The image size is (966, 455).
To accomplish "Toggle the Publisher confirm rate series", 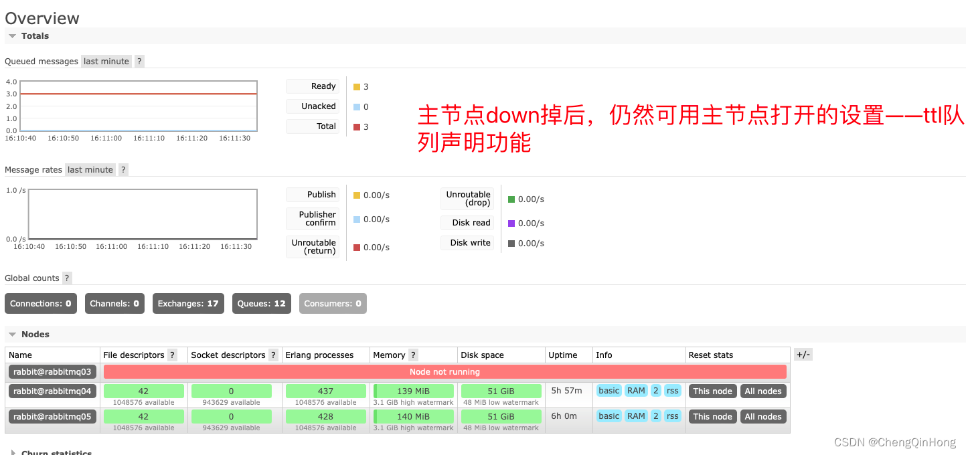I will click(x=313, y=219).
